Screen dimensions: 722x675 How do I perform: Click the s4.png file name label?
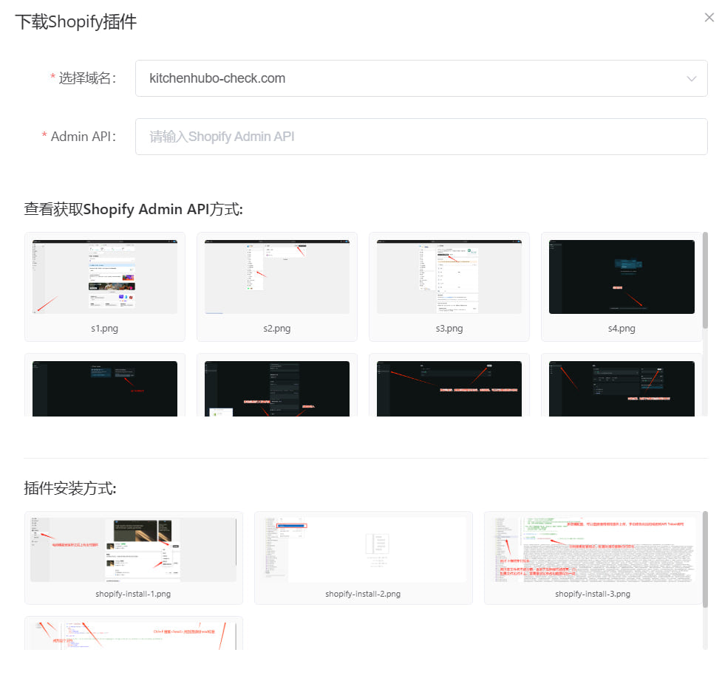(x=621, y=329)
